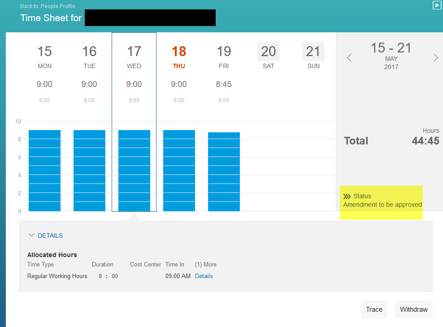Click Friday's blue hours bar
The height and width of the screenshot is (327, 443).
click(224, 172)
